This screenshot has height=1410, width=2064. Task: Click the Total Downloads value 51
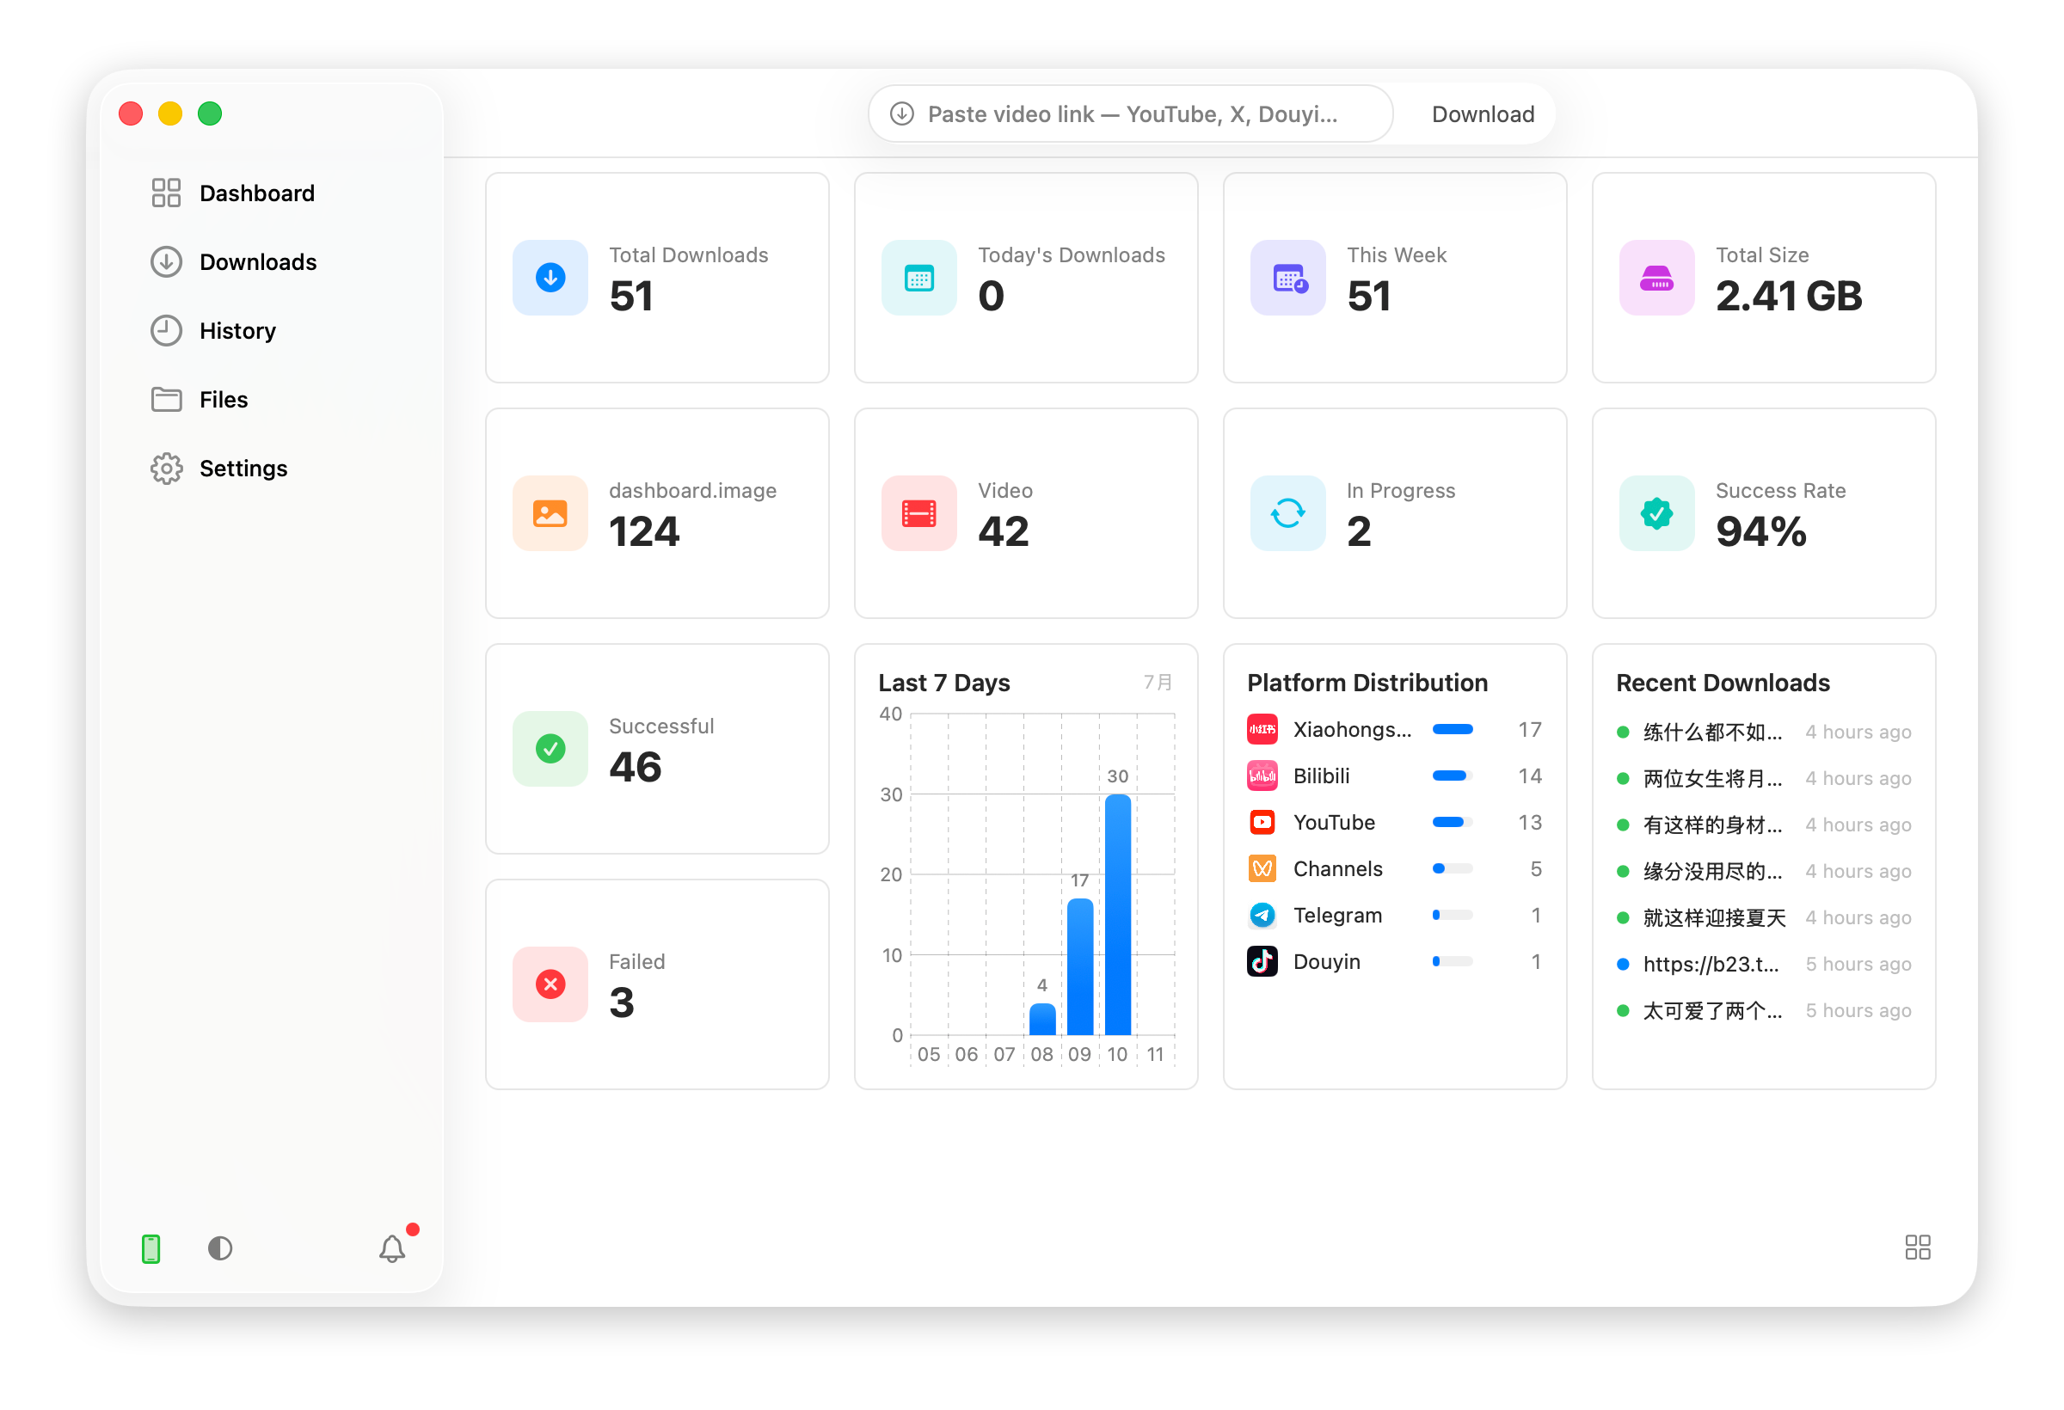point(631,296)
